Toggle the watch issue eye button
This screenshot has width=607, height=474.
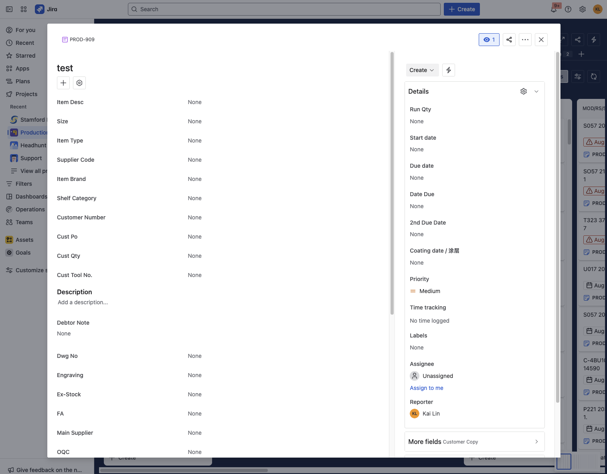click(489, 40)
